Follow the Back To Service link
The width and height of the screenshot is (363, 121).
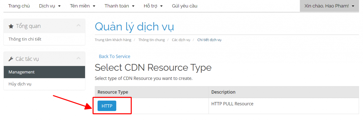[114, 56]
